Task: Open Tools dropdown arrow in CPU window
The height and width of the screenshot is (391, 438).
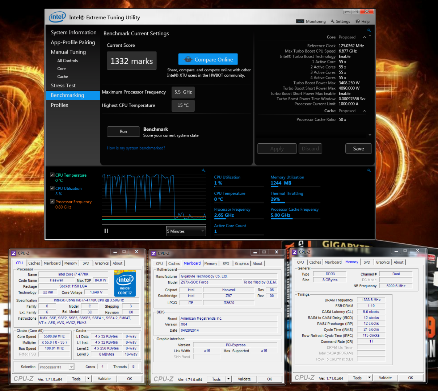Action: [x=88, y=379]
